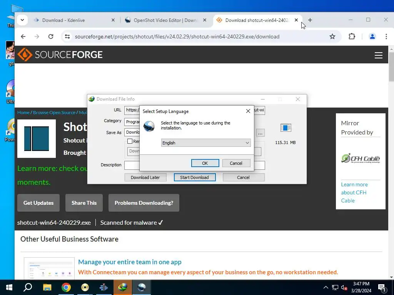Open the Windows Start menu
The height and width of the screenshot is (295, 394).
[9, 287]
